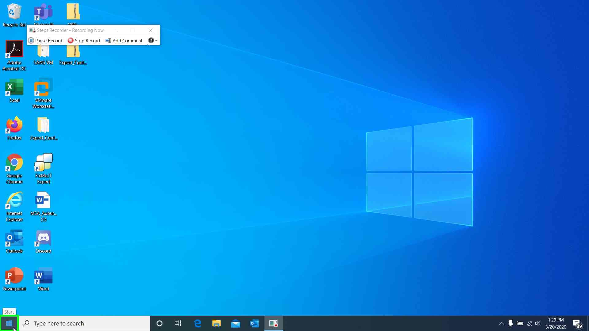Pause the Steps Recorder recording
The image size is (589, 331).
tap(45, 40)
